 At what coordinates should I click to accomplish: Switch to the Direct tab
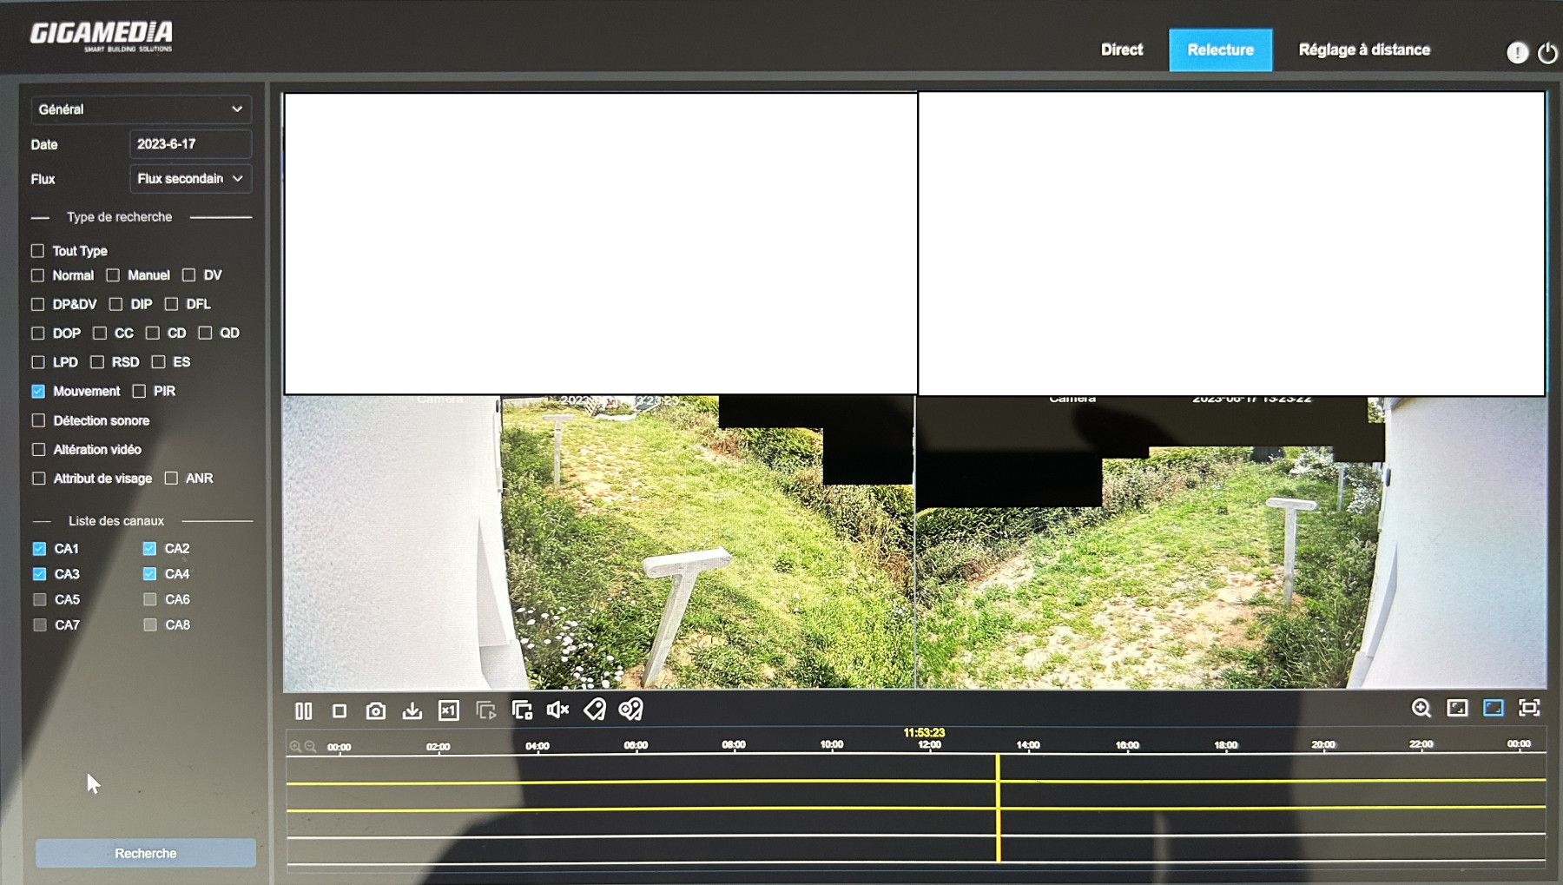(1121, 50)
